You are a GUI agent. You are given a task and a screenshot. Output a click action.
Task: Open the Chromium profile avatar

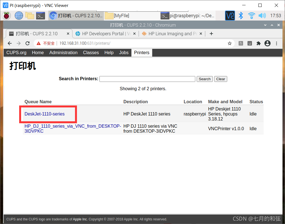point(267,43)
